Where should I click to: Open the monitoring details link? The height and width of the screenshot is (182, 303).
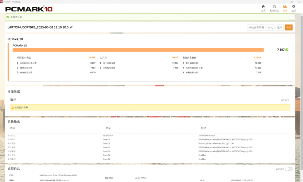click(285, 100)
